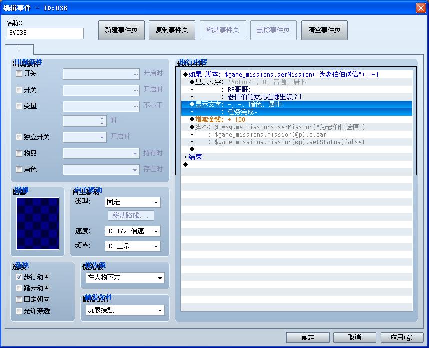Viewport: 429px width, 348px height.
Task: Click the event graphic preview image
Action: 38,224
